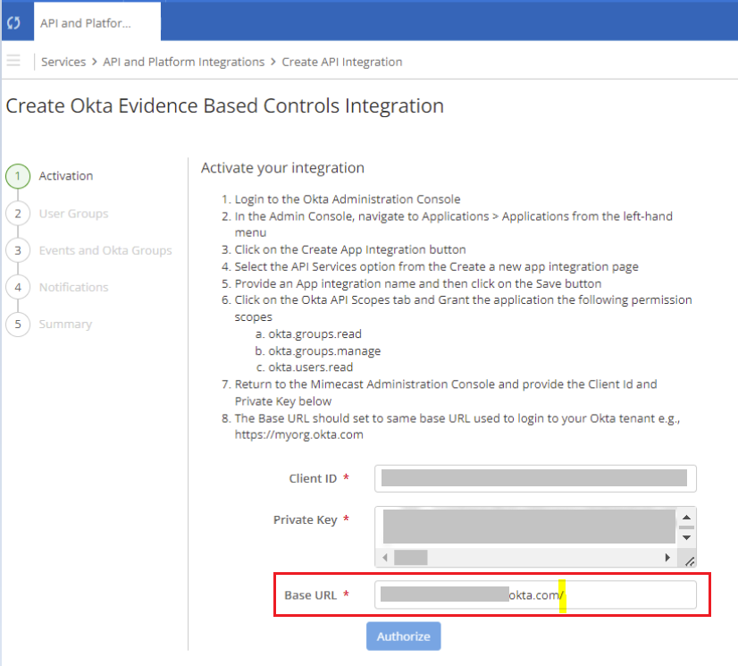Click the Mimecast logo icon in top tab

[13, 22]
